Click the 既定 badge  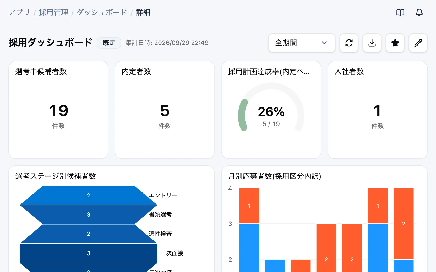[109, 43]
